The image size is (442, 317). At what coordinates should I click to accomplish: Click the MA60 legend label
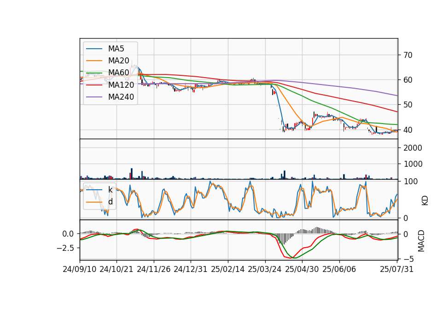(119, 73)
